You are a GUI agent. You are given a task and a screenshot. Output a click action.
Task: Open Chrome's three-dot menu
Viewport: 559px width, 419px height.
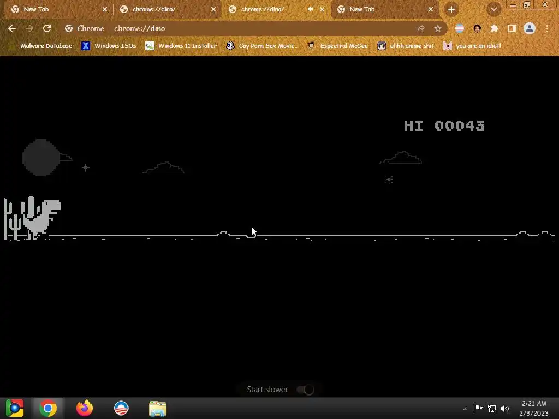click(547, 28)
